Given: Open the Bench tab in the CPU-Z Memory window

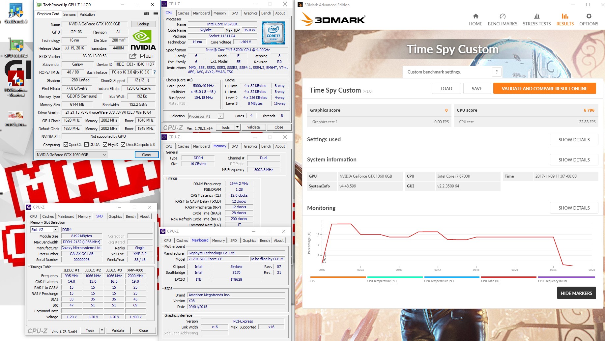Looking at the screenshot, I should pyautogui.click(x=266, y=146).
